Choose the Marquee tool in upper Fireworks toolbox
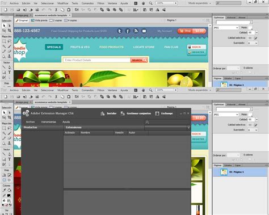This screenshot has height=215, width=269. (x=4, y=41)
